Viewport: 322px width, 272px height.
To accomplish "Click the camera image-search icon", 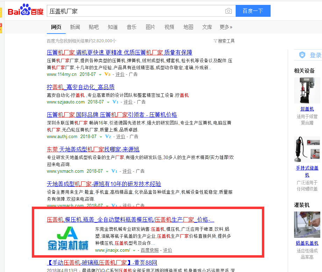I will [228, 11].
